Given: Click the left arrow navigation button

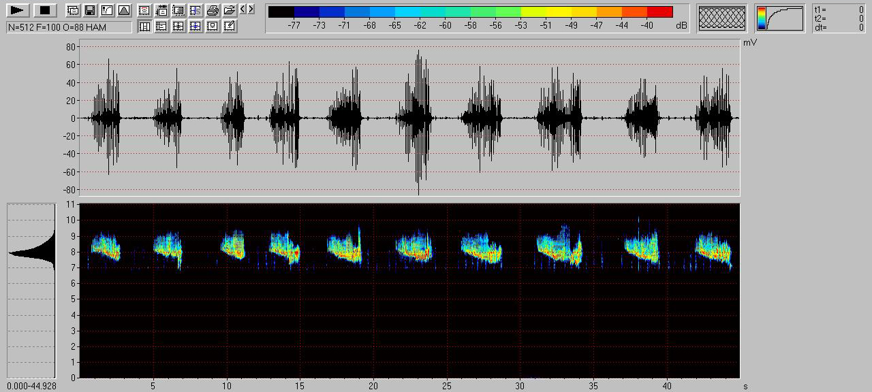Looking at the screenshot, I should 243,9.
